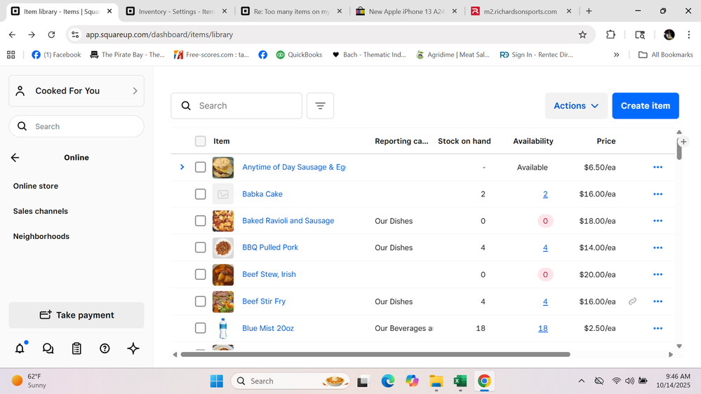Image resolution: width=701 pixels, height=394 pixels.
Task: Click the horizontal scrollbar below the item table
Action: (375, 355)
